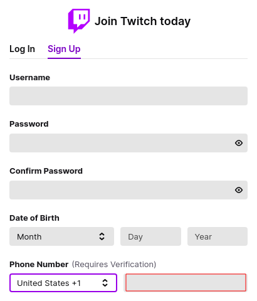257x301 pixels.
Task: Click the Join Twitch today heading
Action: pos(142,21)
